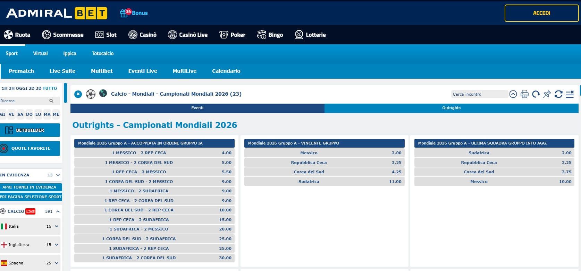The width and height of the screenshot is (581, 271).
Task: Click the single curved reload arrow icon
Action: (x=536, y=94)
